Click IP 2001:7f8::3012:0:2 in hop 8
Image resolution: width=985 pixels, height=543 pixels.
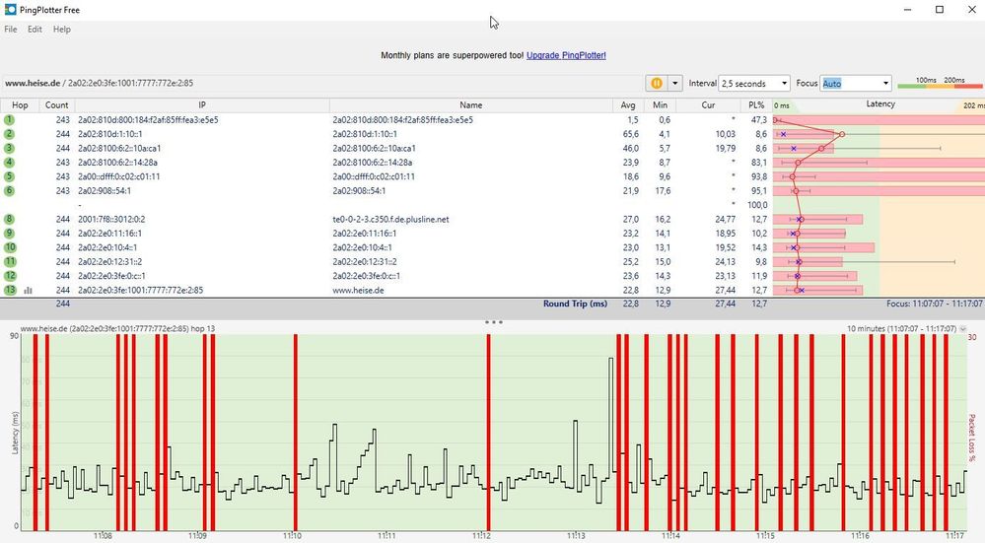[111, 219]
